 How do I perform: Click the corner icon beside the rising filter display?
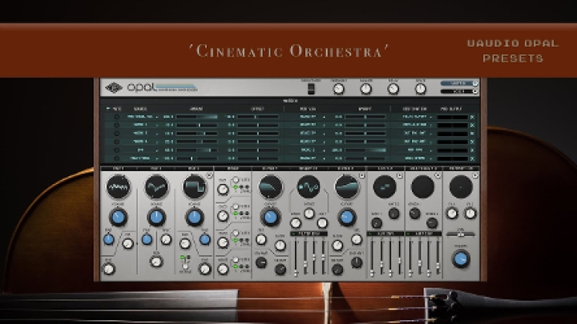[x=361, y=175]
